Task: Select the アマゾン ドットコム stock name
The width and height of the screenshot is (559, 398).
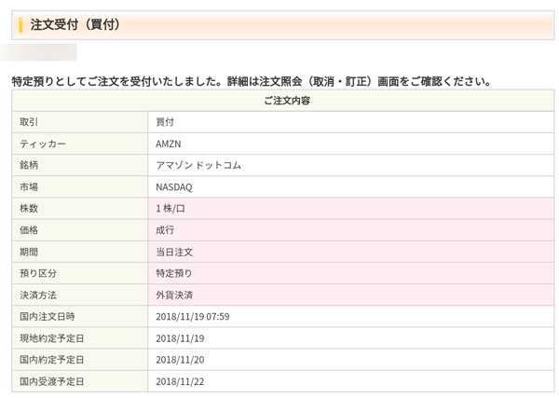Action: tap(198, 165)
